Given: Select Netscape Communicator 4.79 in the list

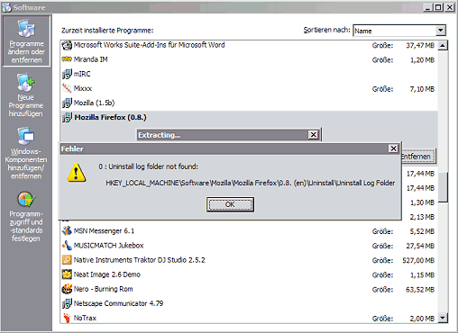Looking at the screenshot, I should [x=249, y=303].
